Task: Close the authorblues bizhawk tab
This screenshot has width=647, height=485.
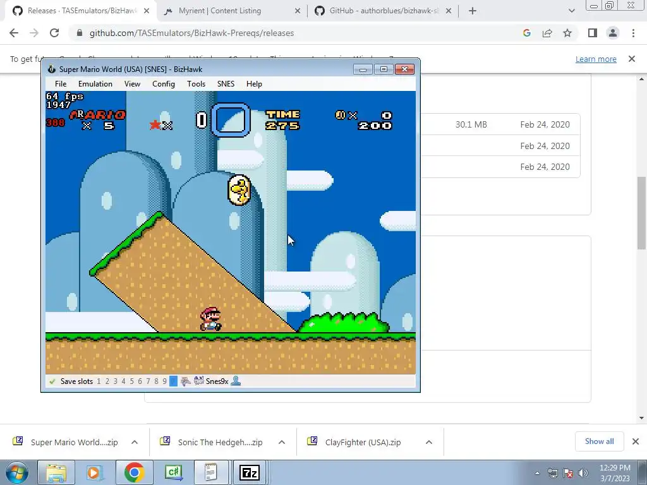Action: (x=449, y=11)
